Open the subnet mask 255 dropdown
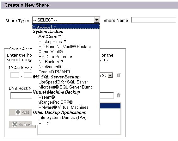The width and height of the screenshot is (178, 141). click(x=110, y=75)
